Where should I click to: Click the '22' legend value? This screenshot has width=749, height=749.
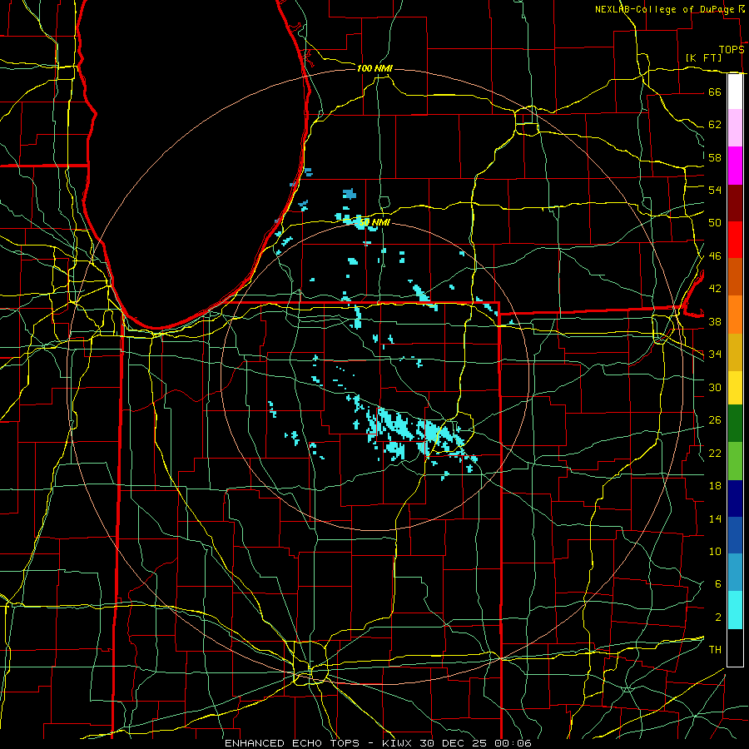pos(715,454)
